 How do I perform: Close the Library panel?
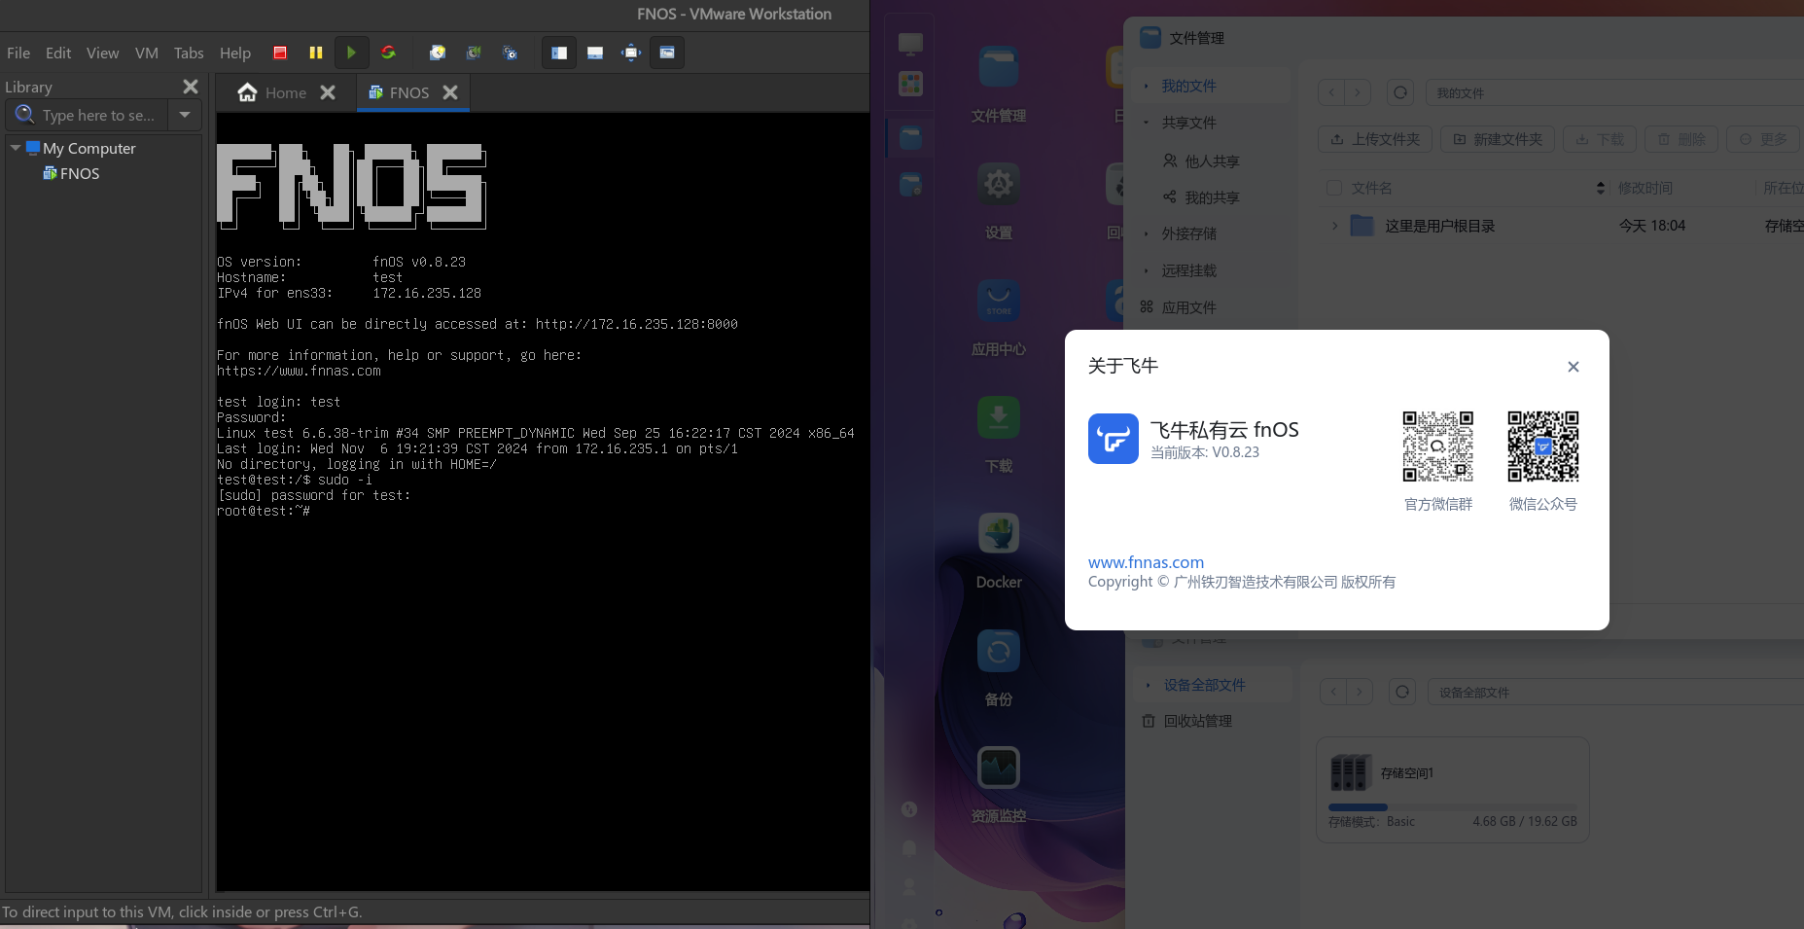click(x=191, y=87)
